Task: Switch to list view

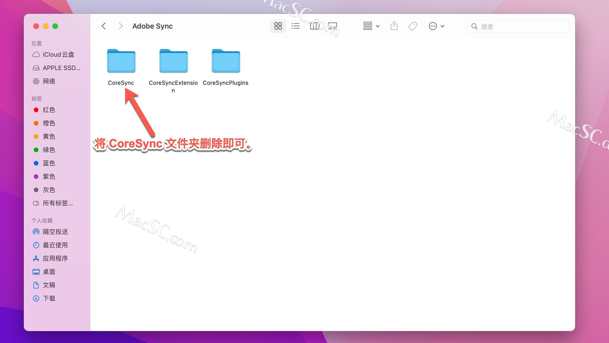Action: (295, 26)
